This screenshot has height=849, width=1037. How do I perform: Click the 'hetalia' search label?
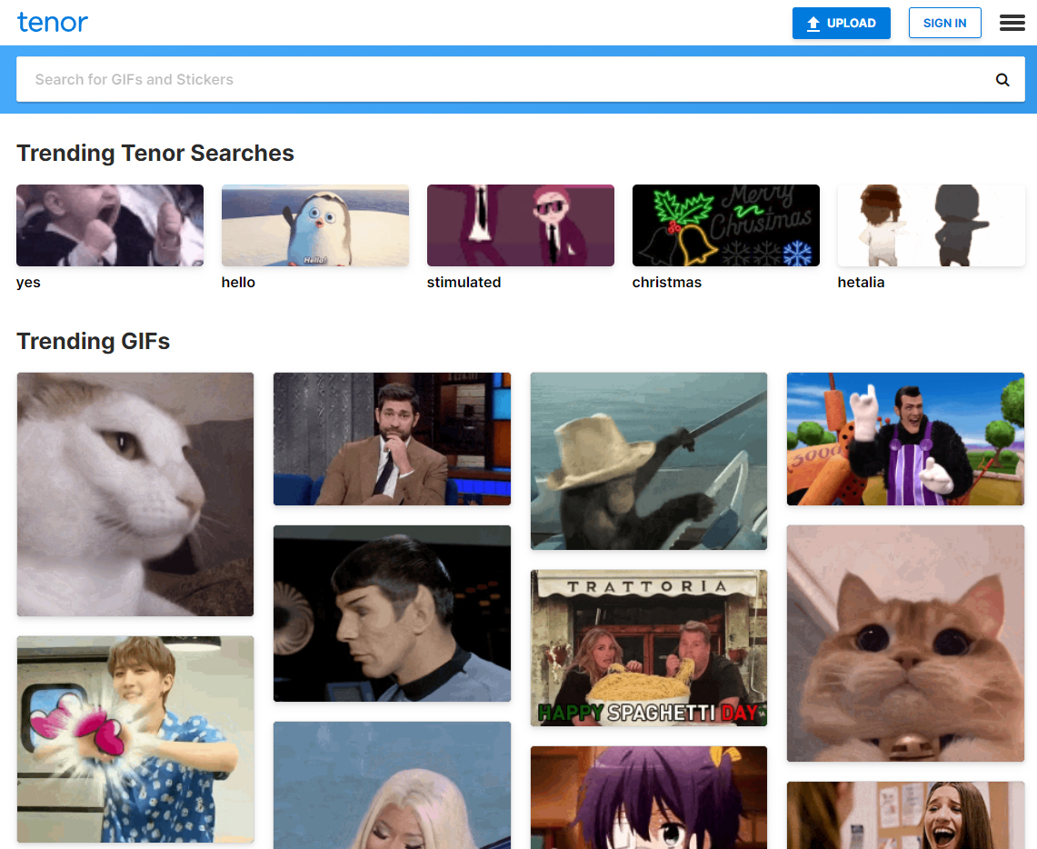coord(861,283)
